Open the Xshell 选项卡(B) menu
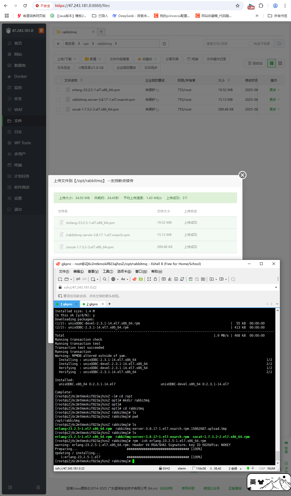291x496 pixels. [x=124, y=272]
